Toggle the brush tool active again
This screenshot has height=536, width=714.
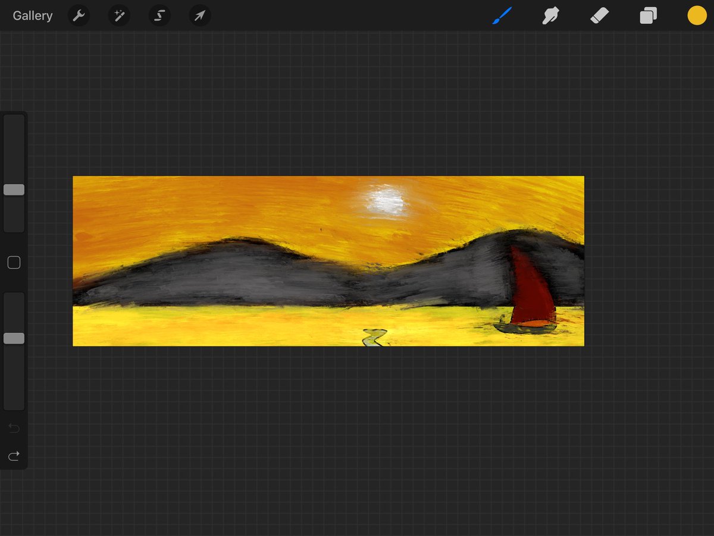pos(501,15)
